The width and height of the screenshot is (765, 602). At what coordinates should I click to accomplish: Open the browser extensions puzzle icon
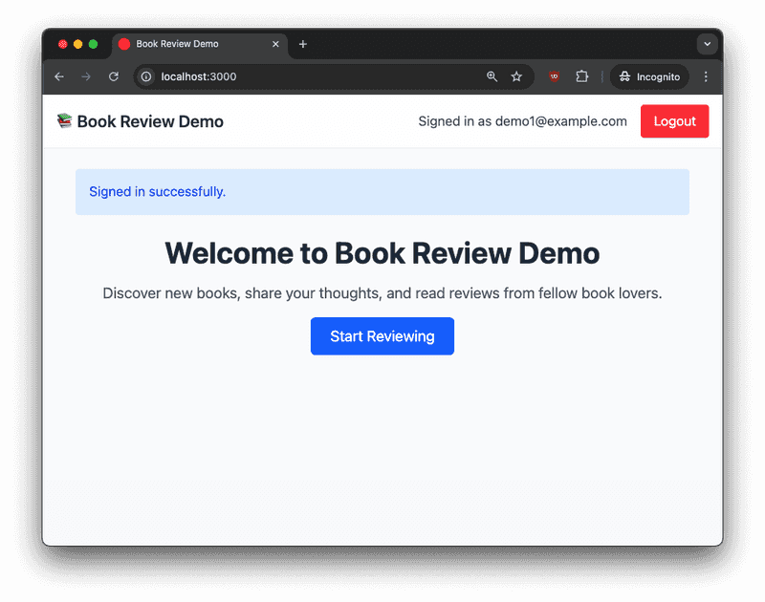tap(582, 76)
